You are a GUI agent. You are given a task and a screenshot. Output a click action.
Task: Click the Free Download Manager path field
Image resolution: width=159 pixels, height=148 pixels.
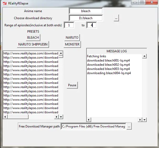click(94, 126)
